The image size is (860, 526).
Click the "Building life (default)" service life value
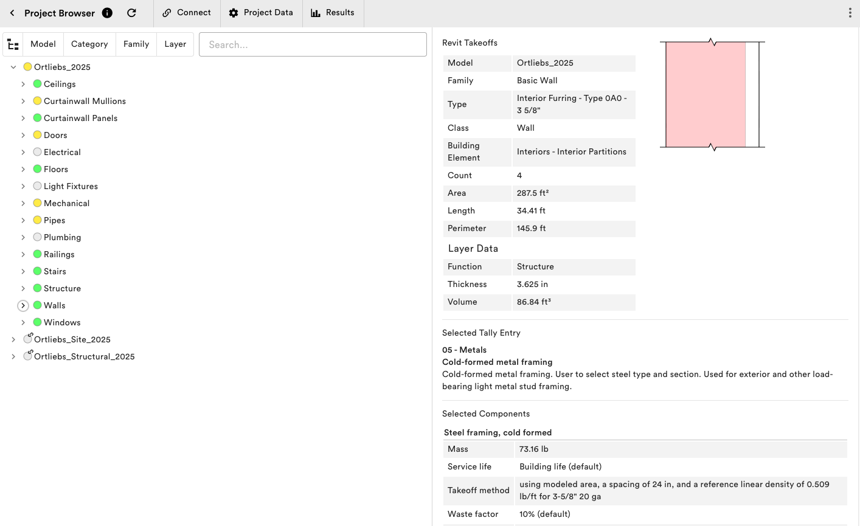point(560,467)
